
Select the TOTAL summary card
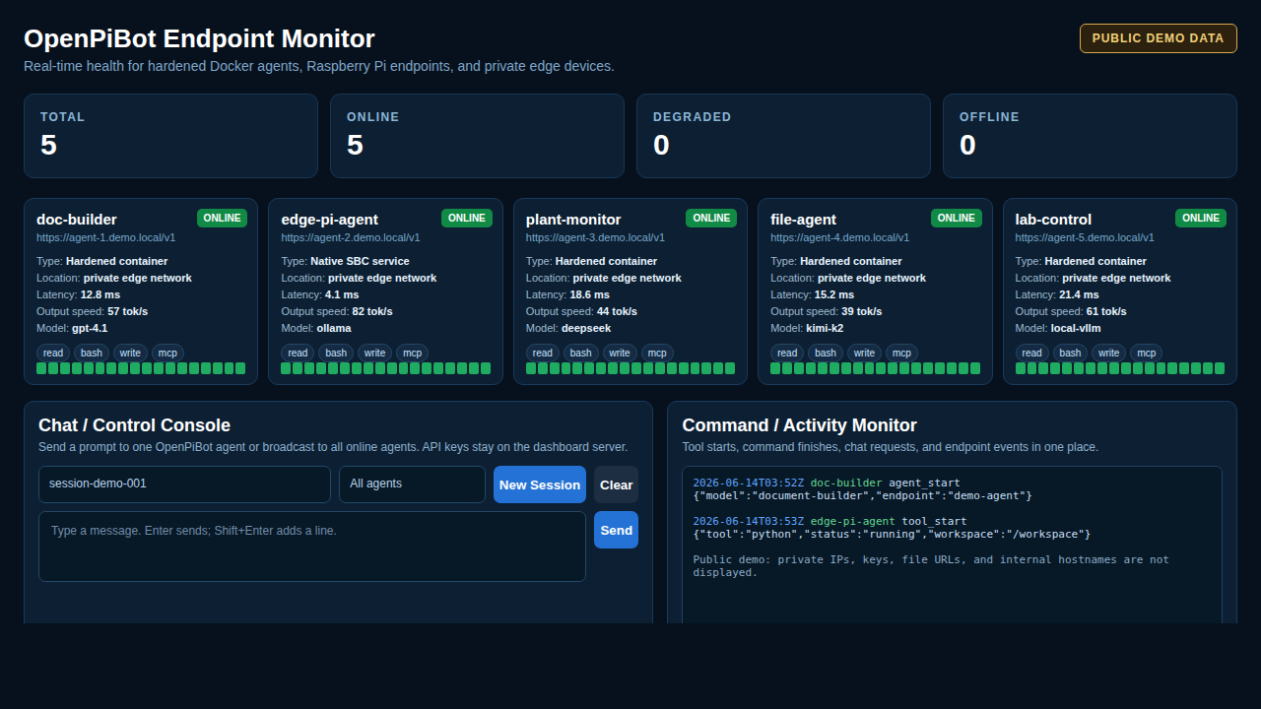click(x=170, y=136)
